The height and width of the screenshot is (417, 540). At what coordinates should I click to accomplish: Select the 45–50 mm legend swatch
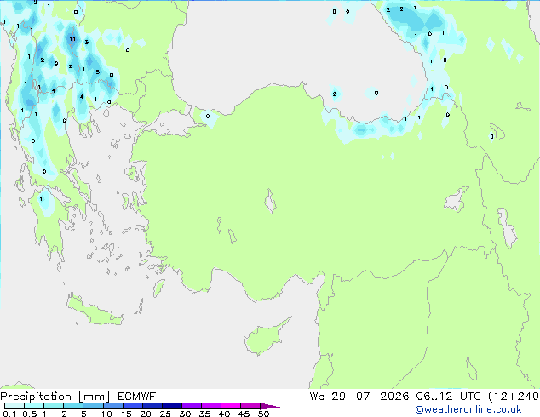(x=250, y=406)
